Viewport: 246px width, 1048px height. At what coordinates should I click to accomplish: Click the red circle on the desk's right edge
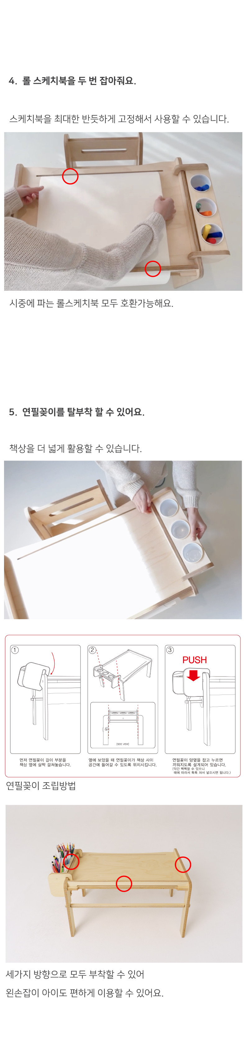pyautogui.click(x=183, y=865)
